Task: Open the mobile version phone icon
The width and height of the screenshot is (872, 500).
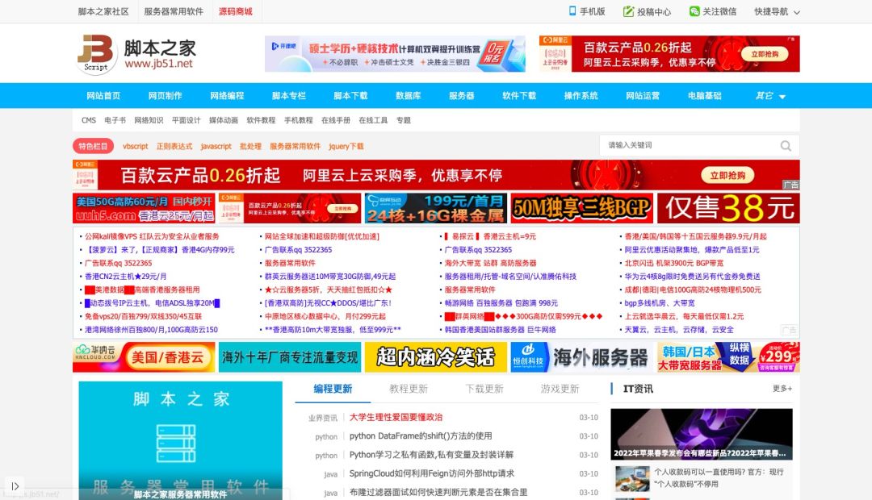Action: tap(572, 11)
